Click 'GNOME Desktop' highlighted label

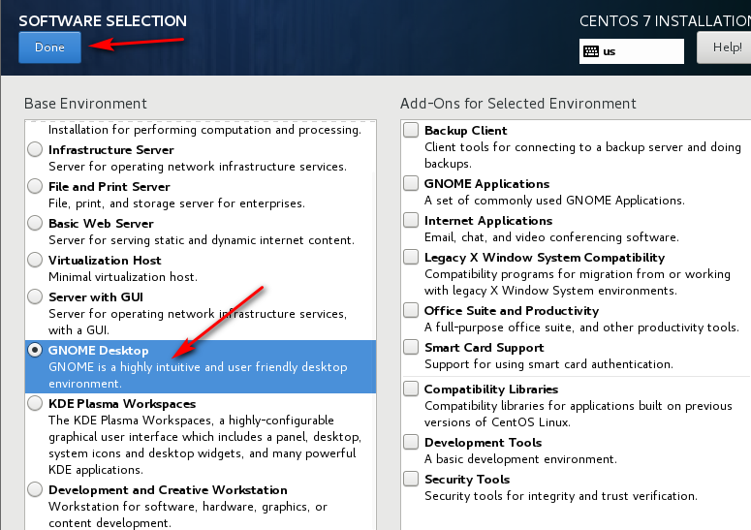99,351
